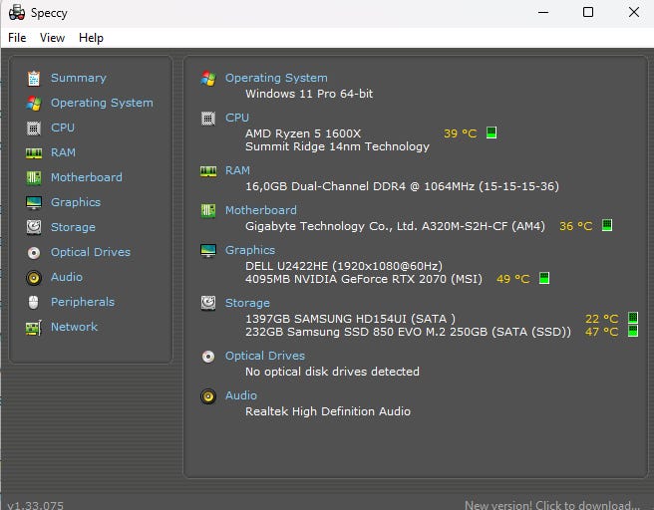Click the Audio speaker icon in summary panel

click(x=208, y=396)
